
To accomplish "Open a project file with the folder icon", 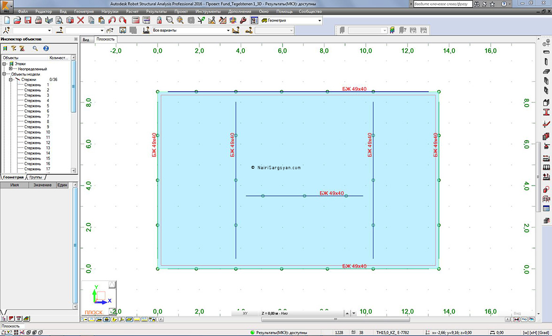I will pos(17,20).
